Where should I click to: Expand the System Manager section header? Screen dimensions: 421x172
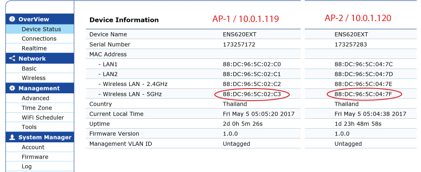tap(40, 137)
